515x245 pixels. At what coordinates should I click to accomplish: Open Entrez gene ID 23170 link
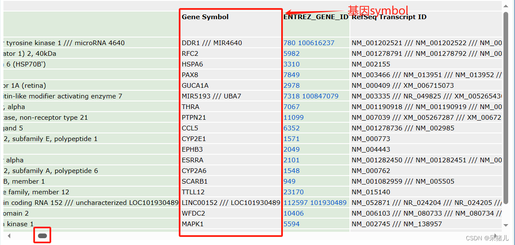click(x=294, y=192)
